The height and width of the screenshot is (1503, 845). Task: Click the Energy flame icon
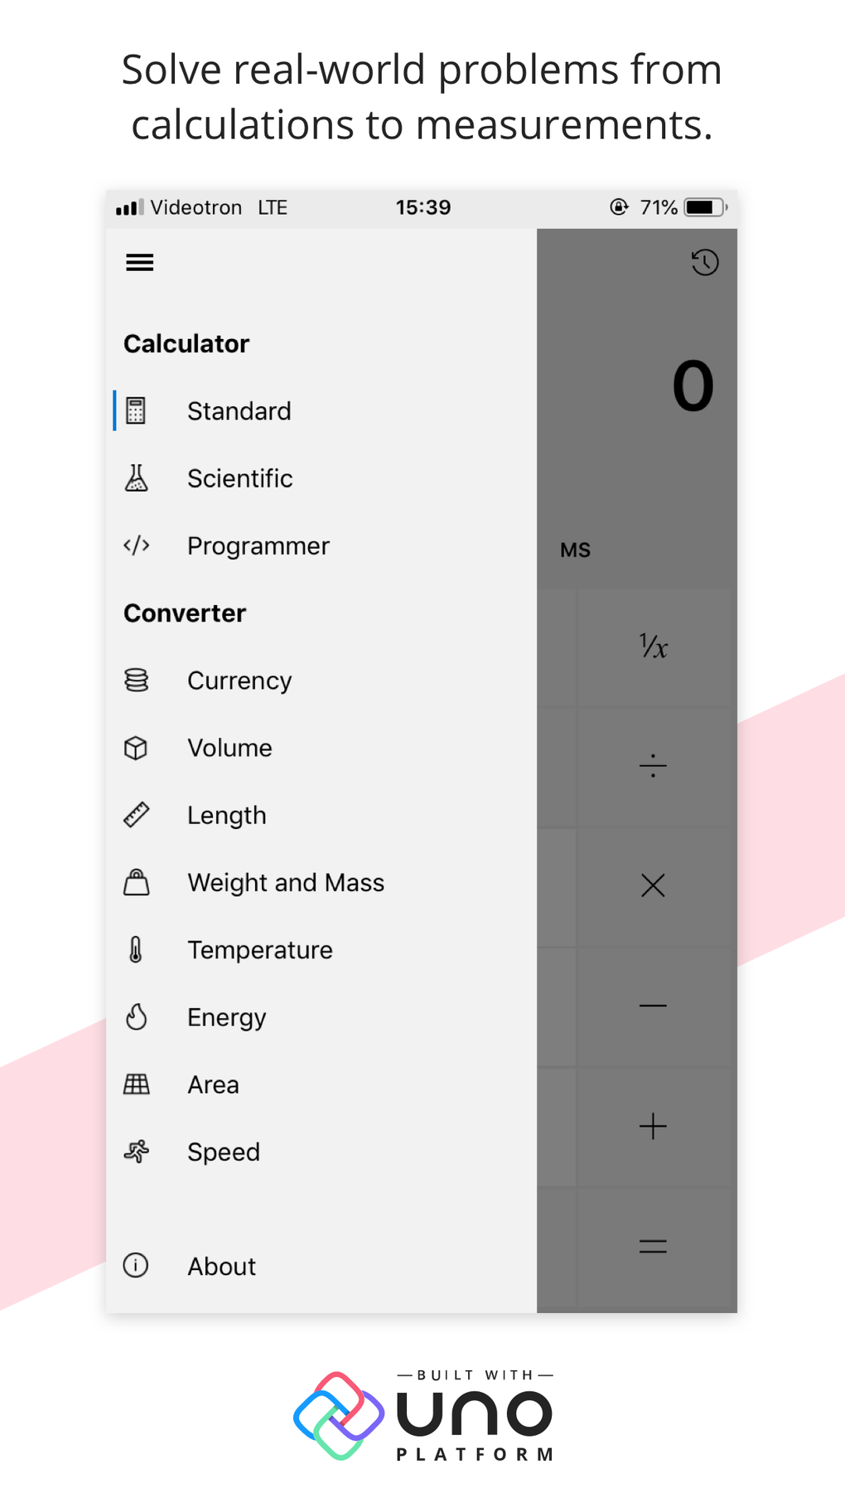pos(137,1016)
